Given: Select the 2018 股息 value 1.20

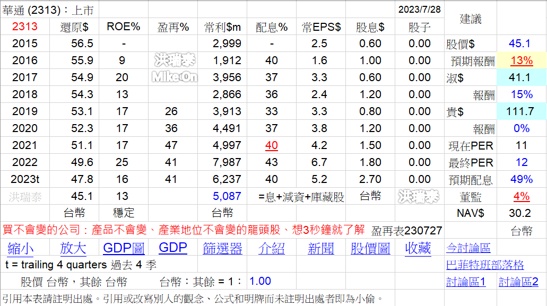Looking at the screenshot, I should pos(370,94).
